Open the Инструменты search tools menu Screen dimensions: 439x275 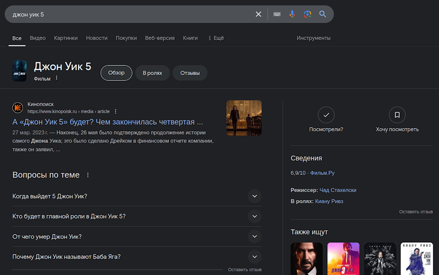click(314, 38)
